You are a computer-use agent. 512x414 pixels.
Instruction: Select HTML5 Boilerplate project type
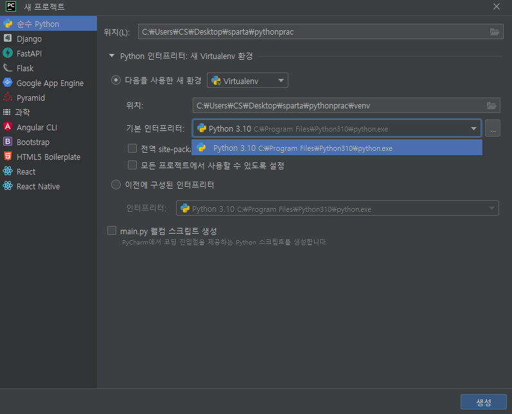[x=48, y=157]
